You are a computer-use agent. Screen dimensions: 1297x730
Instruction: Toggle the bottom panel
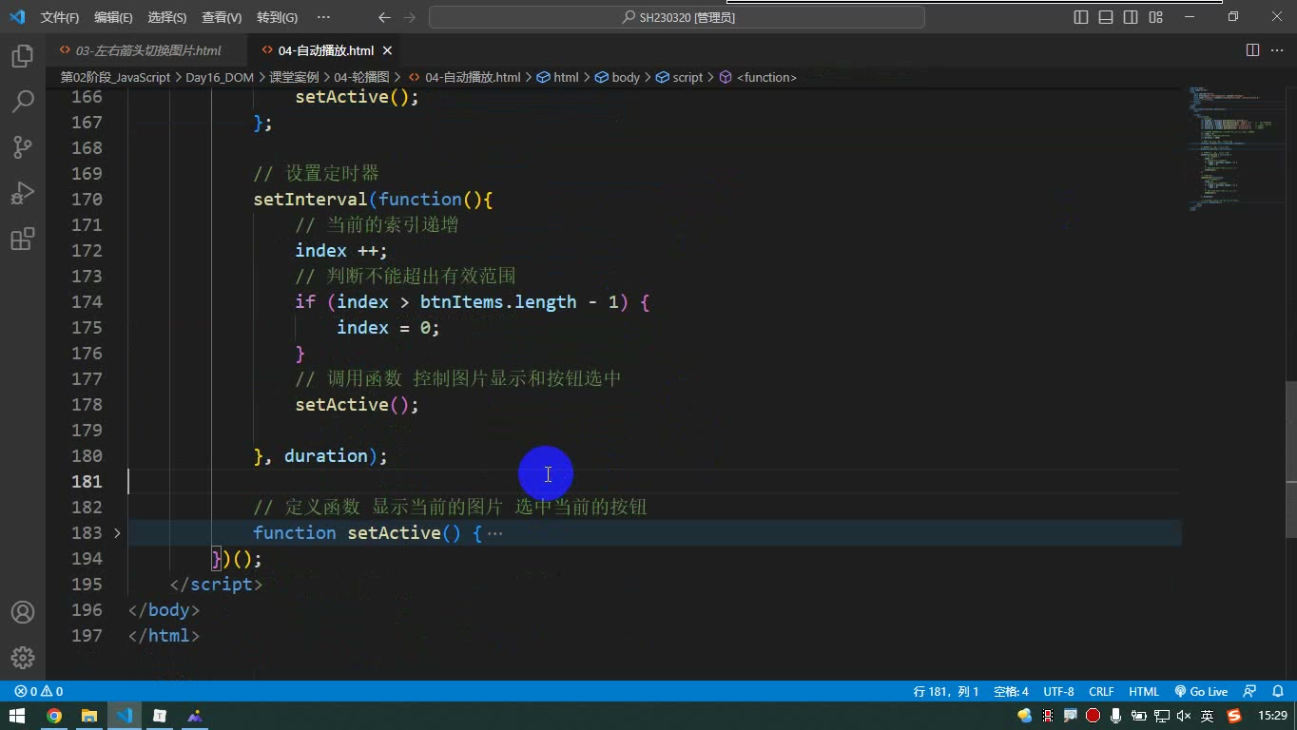pyautogui.click(x=1106, y=17)
